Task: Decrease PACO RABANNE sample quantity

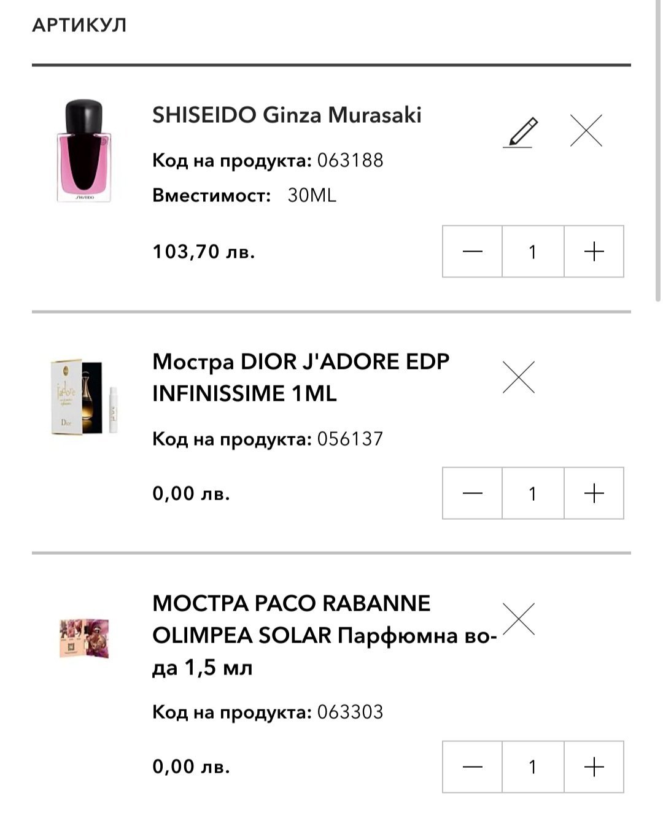Action: [x=472, y=767]
